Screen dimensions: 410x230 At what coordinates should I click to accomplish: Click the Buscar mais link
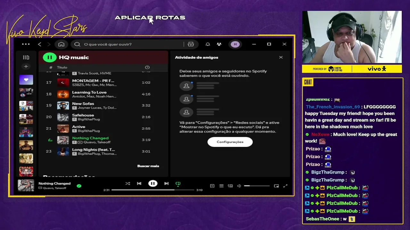click(x=148, y=166)
